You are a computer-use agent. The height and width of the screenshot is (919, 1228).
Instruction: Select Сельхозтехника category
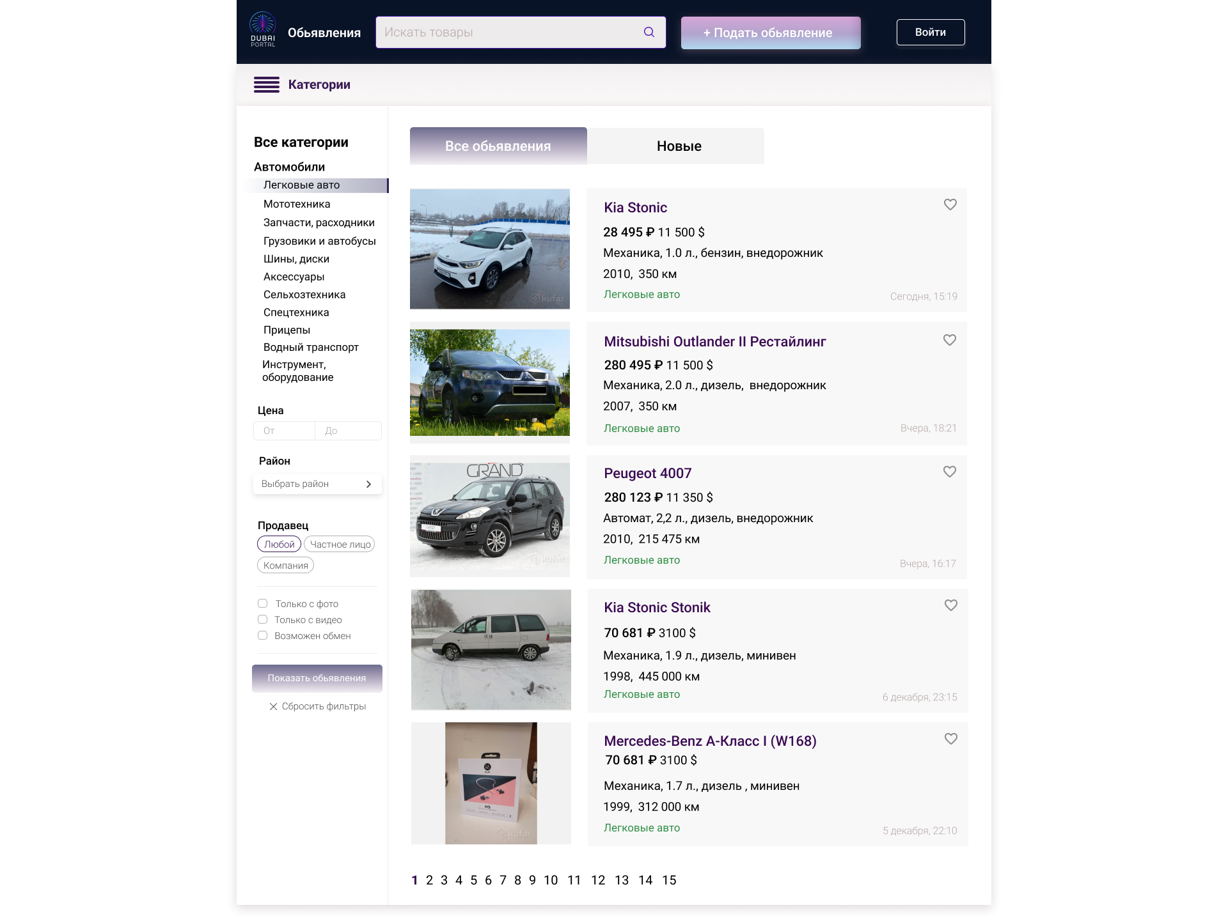[304, 295]
